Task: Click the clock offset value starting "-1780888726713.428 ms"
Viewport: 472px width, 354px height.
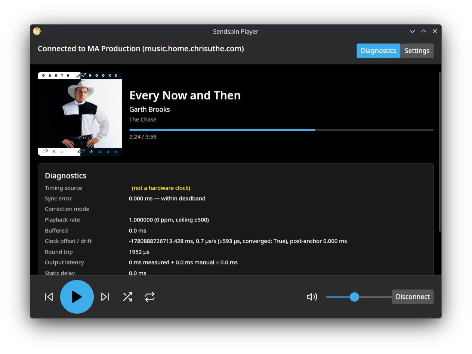Action: tap(238, 241)
